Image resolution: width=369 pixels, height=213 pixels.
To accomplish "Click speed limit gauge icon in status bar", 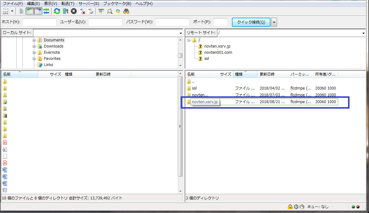I will click(x=302, y=207).
